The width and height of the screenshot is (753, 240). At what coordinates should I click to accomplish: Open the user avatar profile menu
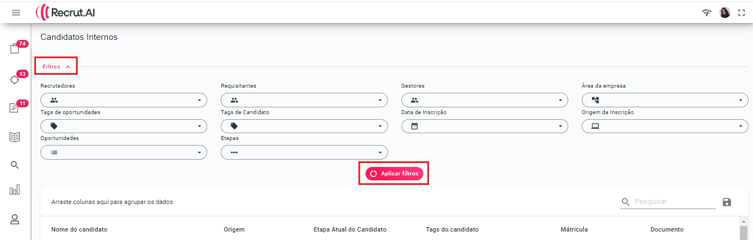tap(725, 12)
